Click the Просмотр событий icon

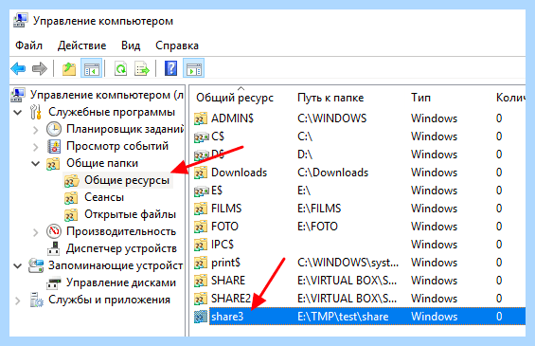click(54, 146)
